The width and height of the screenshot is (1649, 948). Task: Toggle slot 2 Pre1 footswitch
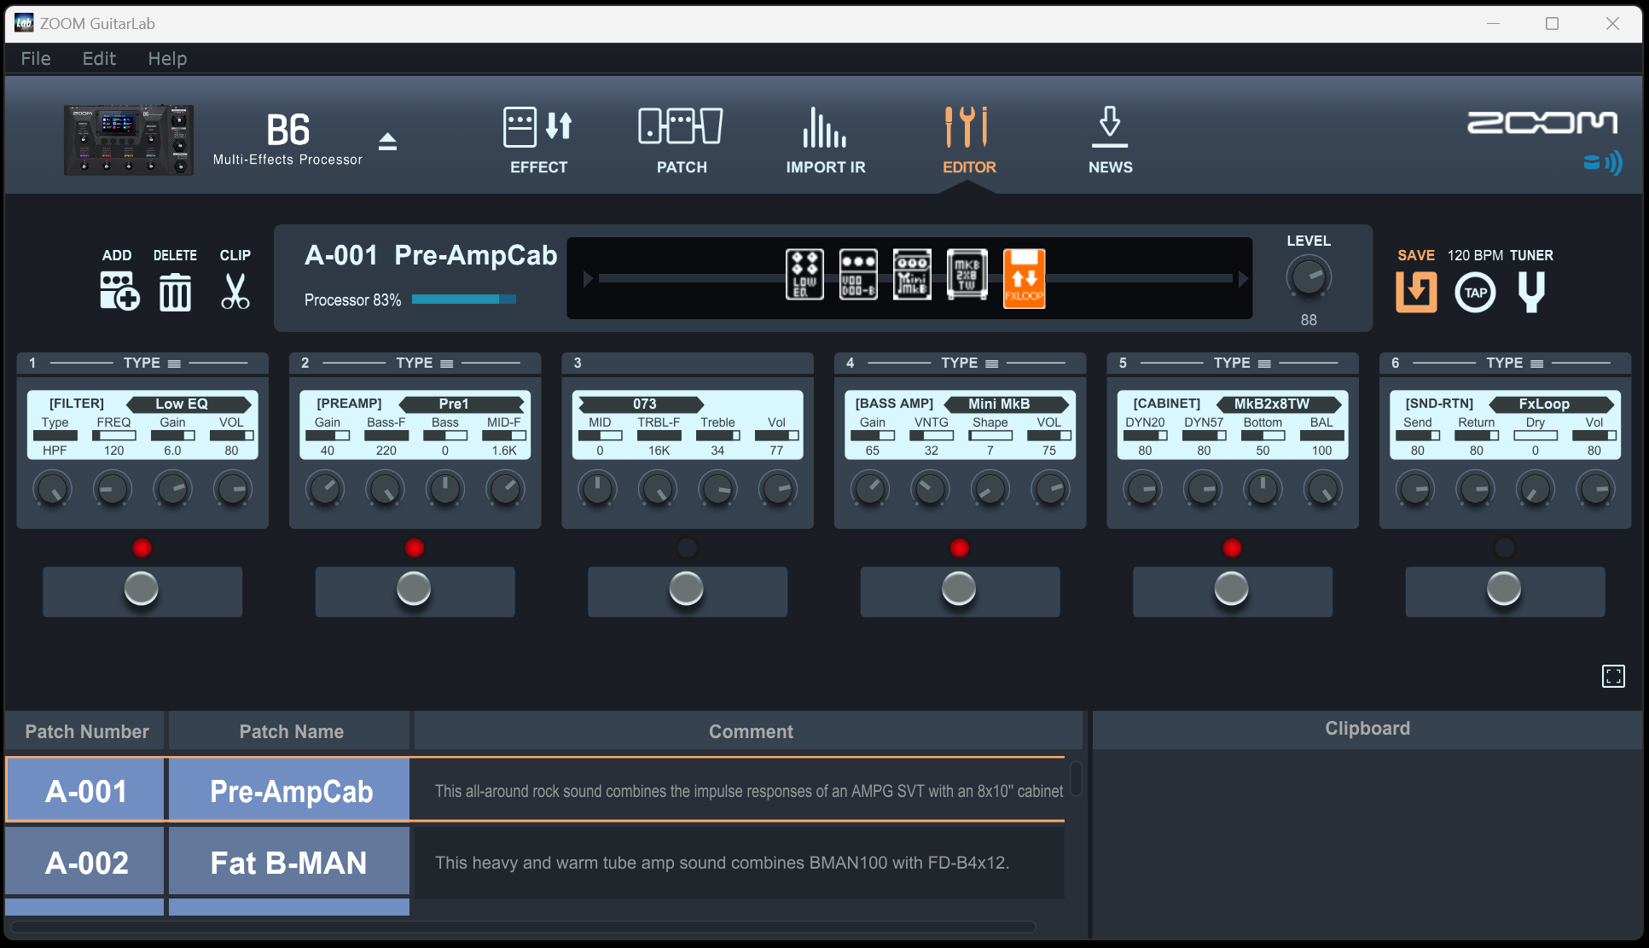tap(415, 590)
